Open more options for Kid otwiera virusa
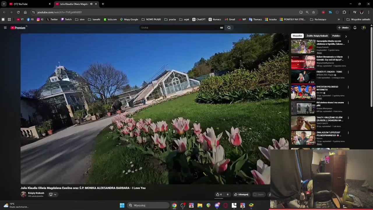The image size is (373, 210). pos(348,103)
